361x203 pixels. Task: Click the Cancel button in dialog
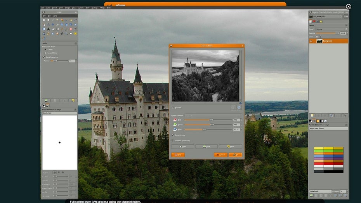(x=220, y=155)
